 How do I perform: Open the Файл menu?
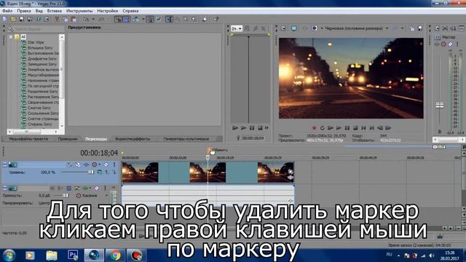coord(7,11)
